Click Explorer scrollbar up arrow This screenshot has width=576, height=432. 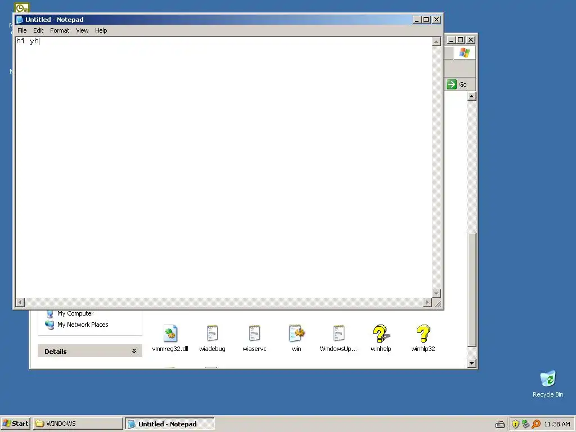(472, 96)
